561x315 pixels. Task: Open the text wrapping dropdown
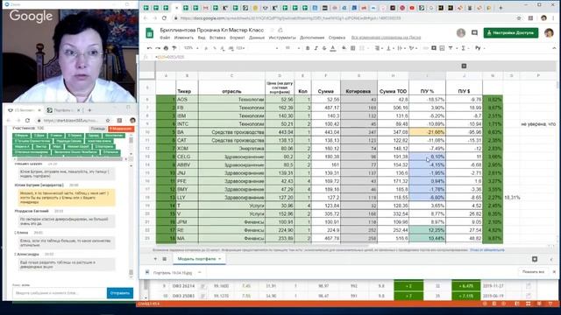[401, 48]
